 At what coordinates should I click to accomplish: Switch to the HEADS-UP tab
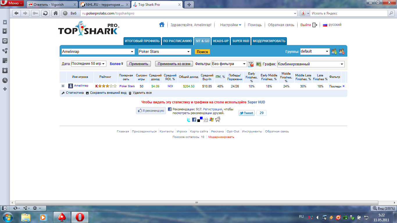221,41
